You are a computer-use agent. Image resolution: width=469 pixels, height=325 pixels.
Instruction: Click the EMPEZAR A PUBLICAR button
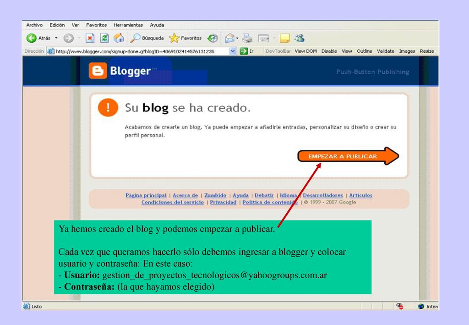348,156
